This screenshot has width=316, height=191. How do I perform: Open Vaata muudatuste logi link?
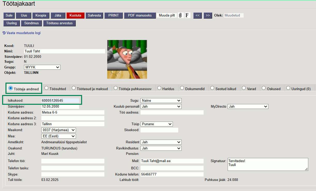coord(24,33)
